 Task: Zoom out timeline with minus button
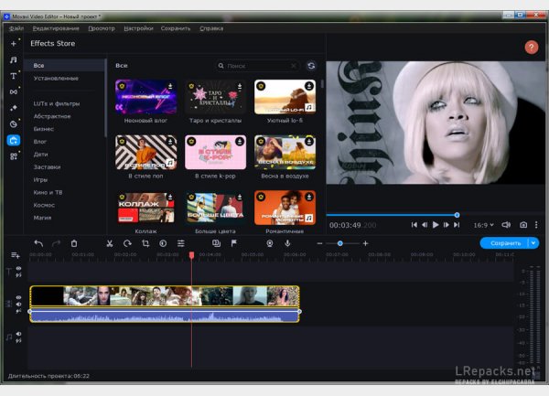coord(319,243)
